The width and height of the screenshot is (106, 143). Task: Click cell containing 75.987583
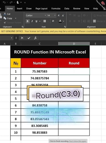pyautogui.click(x=40, y=71)
